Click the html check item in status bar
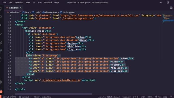This screenshot has width=174, height=98. point(35,97)
